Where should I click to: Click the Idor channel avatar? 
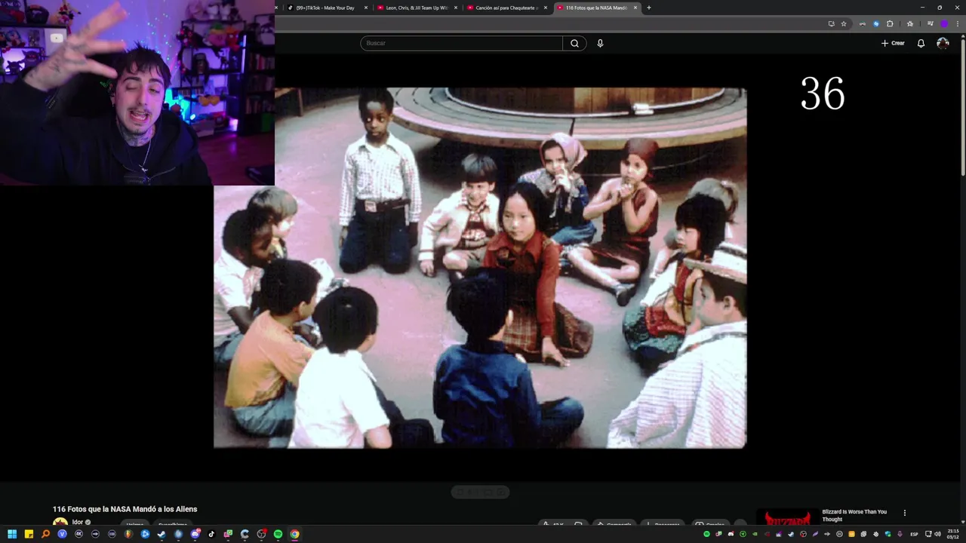[60, 522]
